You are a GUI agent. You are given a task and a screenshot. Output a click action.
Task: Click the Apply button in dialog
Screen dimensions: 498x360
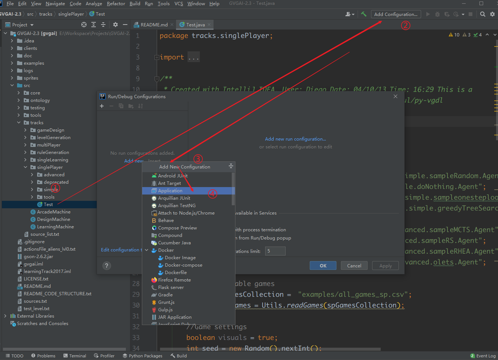point(385,266)
